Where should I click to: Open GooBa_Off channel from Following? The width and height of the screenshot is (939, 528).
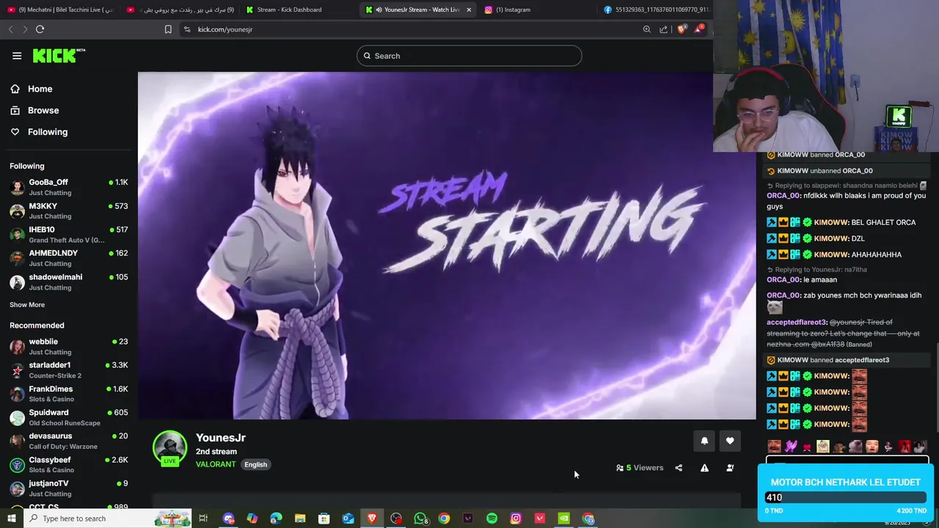tap(69, 187)
